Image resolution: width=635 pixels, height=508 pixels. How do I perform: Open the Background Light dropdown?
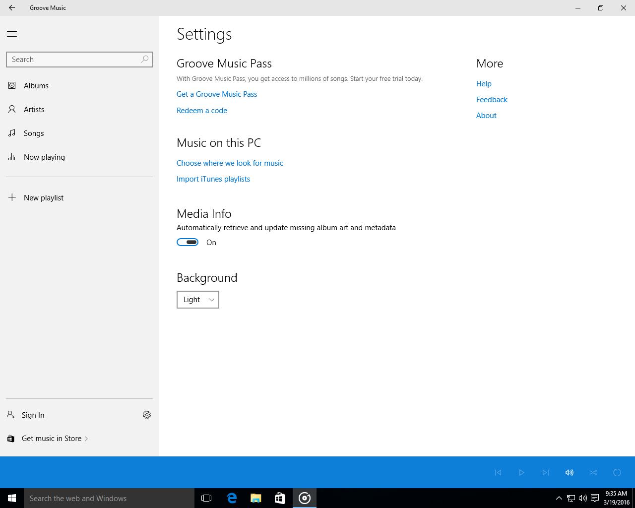click(198, 299)
